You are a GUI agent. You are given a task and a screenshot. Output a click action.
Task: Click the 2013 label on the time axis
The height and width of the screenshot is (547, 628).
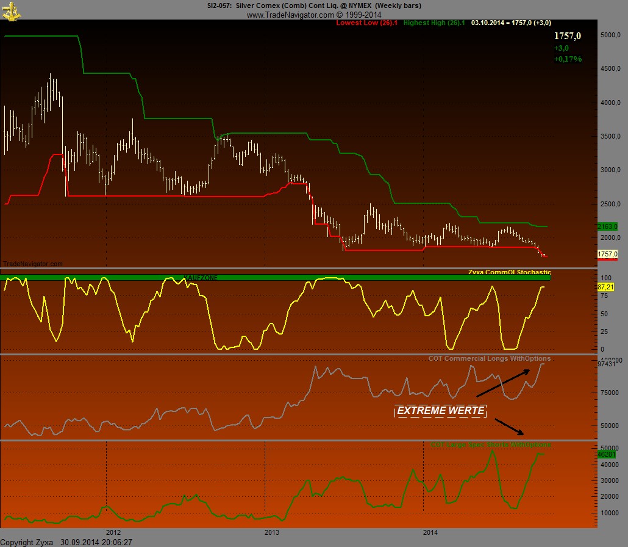pos(271,532)
